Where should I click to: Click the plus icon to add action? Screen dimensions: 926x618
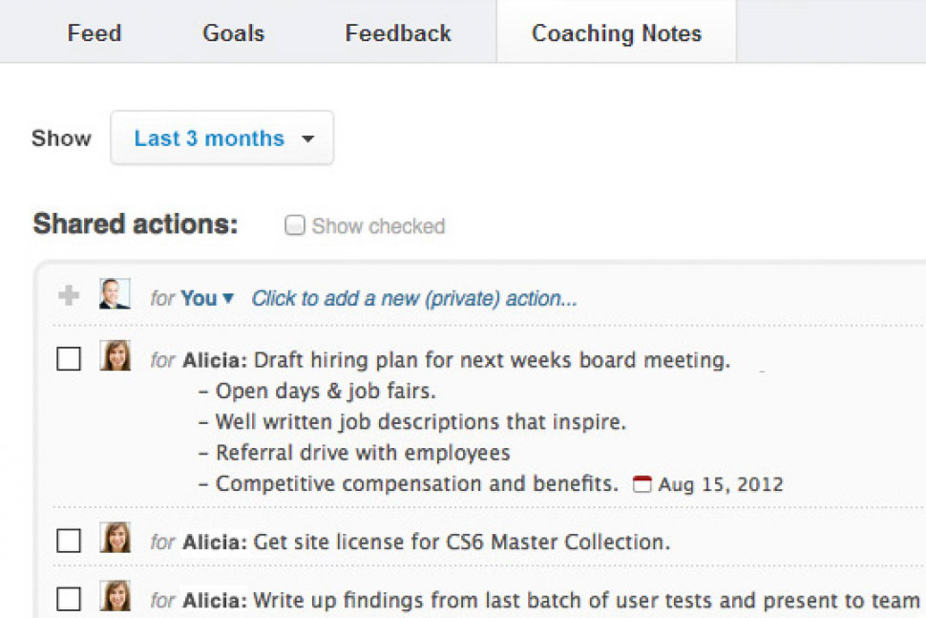coord(68,296)
